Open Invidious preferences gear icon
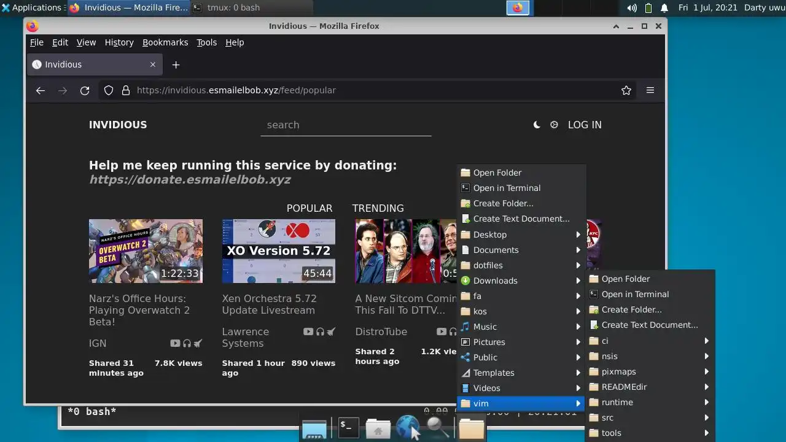 [554, 125]
